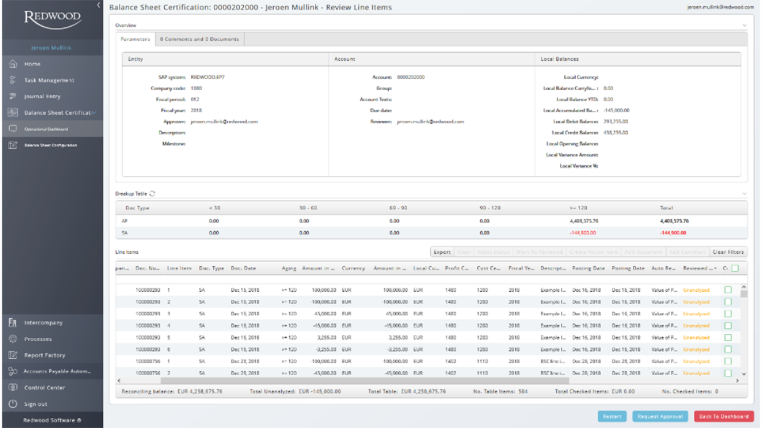Check the box for doc 100000293 line item 6

(728, 349)
